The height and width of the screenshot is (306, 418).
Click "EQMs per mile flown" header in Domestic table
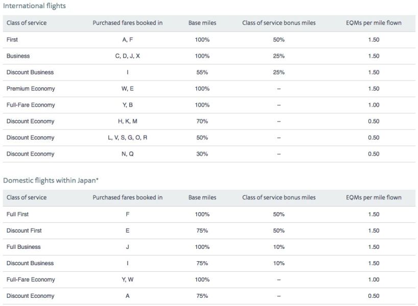374,197
